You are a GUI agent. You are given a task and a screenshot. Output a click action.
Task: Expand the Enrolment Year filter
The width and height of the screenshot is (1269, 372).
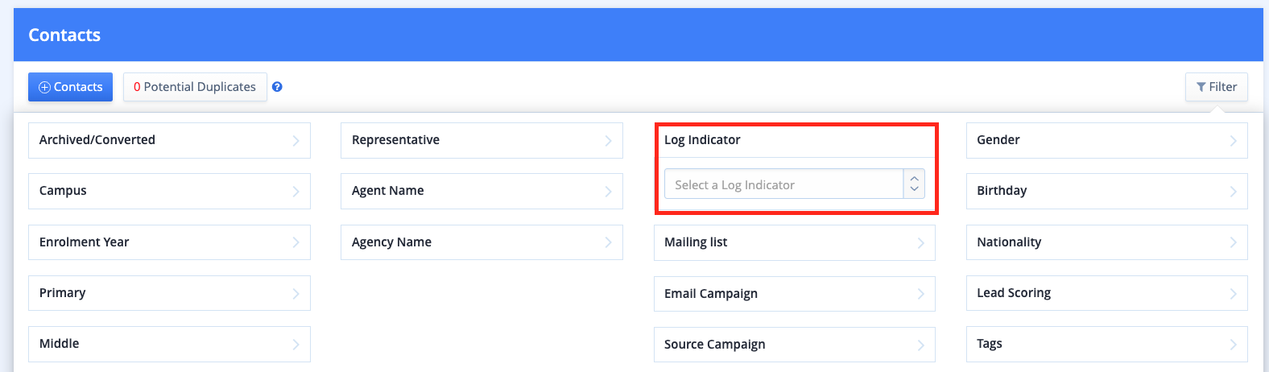pos(169,242)
